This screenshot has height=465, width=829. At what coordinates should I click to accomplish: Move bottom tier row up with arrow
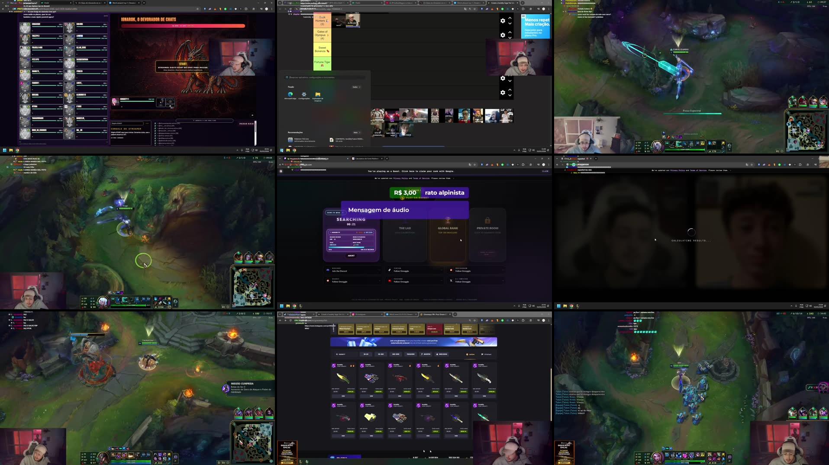pos(510,90)
